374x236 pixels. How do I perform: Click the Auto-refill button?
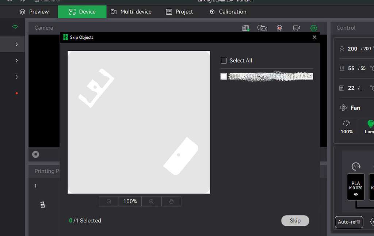(x=349, y=222)
